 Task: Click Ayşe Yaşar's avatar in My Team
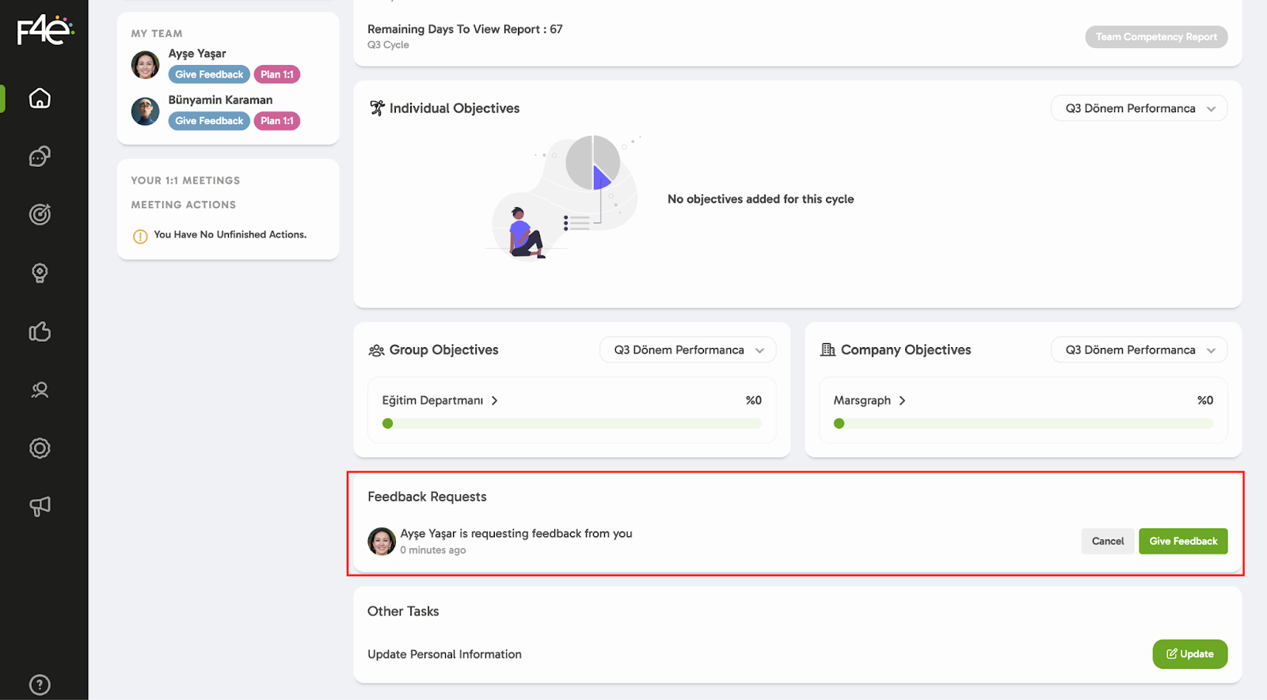point(145,65)
